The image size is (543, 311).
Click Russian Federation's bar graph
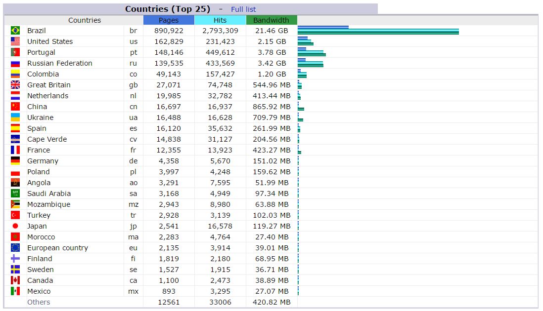click(311, 63)
